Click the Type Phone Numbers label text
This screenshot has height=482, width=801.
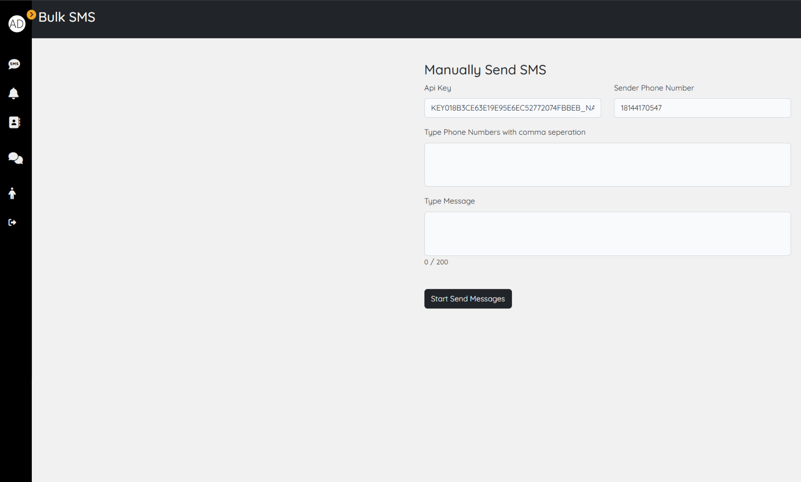(505, 132)
